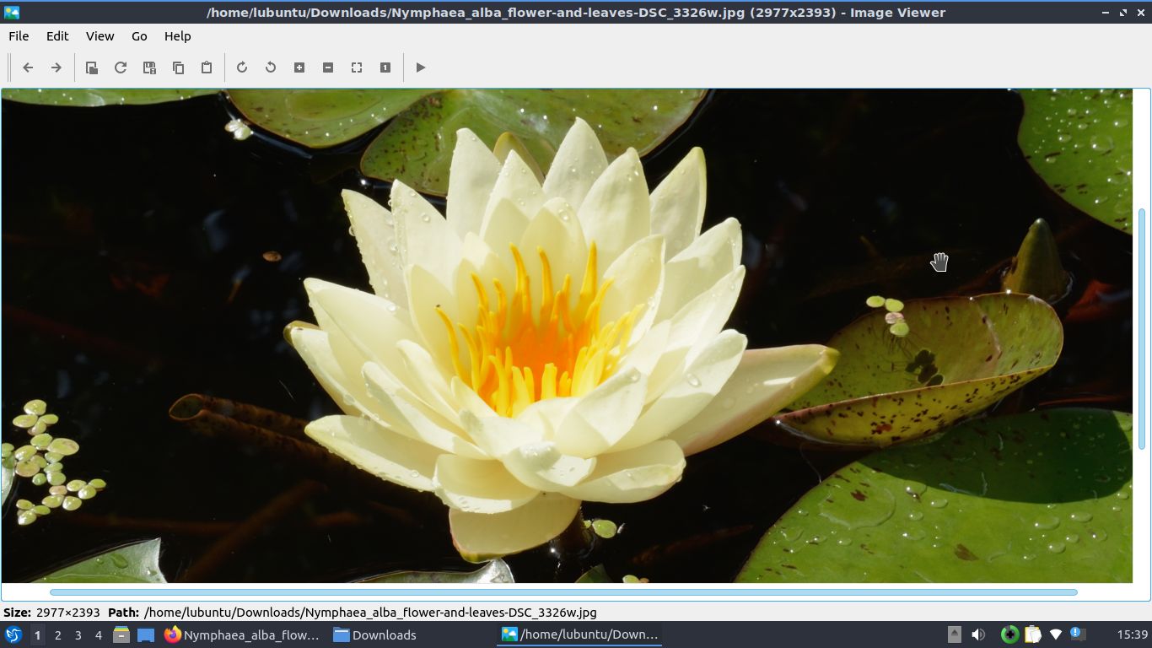
Task: Open the File menu
Action: tap(19, 36)
